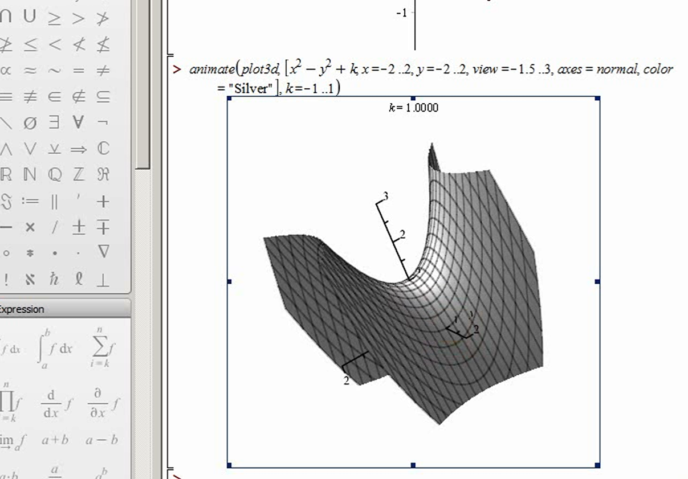The height and width of the screenshot is (479, 688).
Task: Choose the for-all symbol ∀
Action: 79,122
